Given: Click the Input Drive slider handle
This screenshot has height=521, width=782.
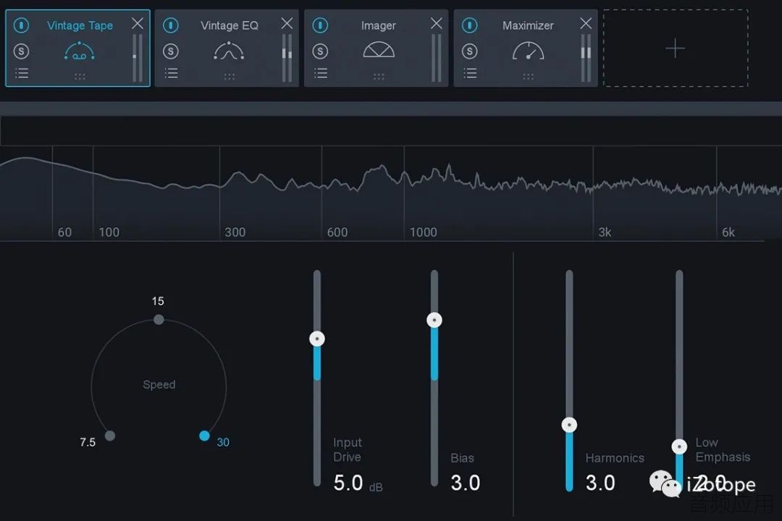Looking at the screenshot, I should click(x=317, y=339).
